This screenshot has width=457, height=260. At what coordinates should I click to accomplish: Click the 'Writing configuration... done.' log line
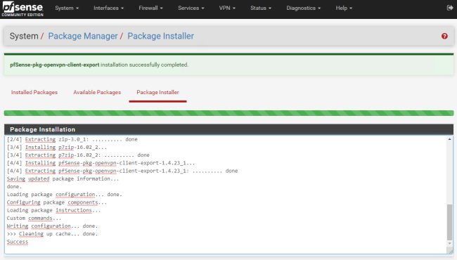(x=53, y=226)
